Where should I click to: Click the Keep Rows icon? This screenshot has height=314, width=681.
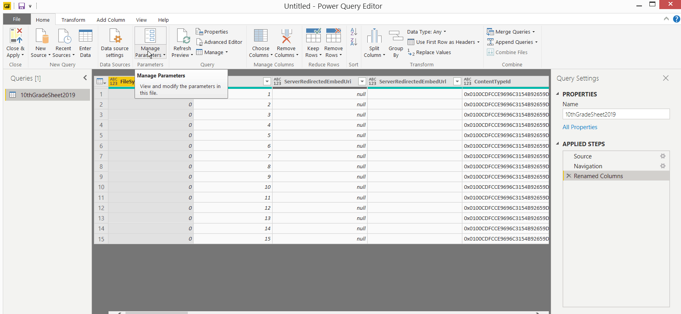coord(313,36)
